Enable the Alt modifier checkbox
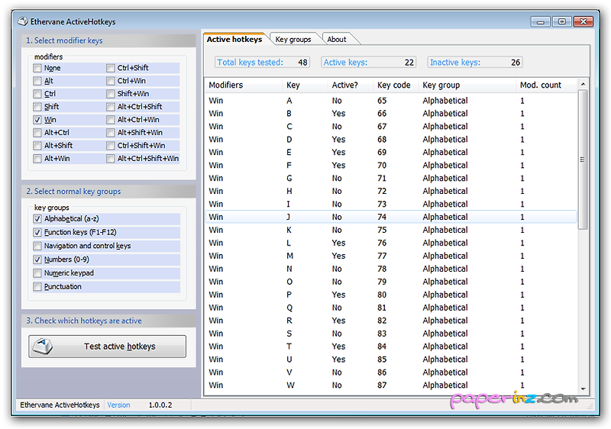The height and width of the screenshot is (429, 611). point(37,81)
